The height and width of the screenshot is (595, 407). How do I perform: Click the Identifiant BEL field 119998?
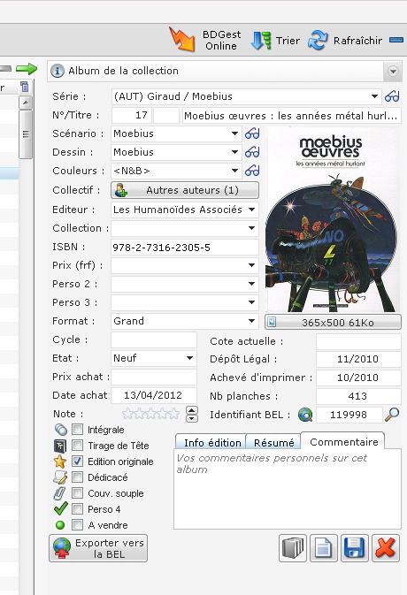click(349, 415)
